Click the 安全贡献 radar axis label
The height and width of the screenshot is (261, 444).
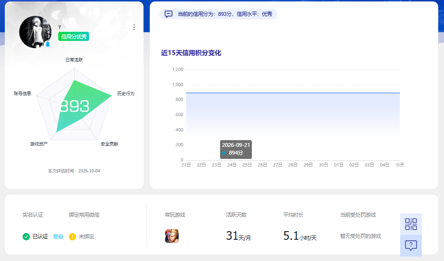coord(109,144)
